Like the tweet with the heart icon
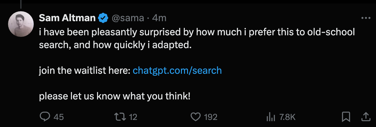This screenshot has height=127, width=376. [x=195, y=117]
